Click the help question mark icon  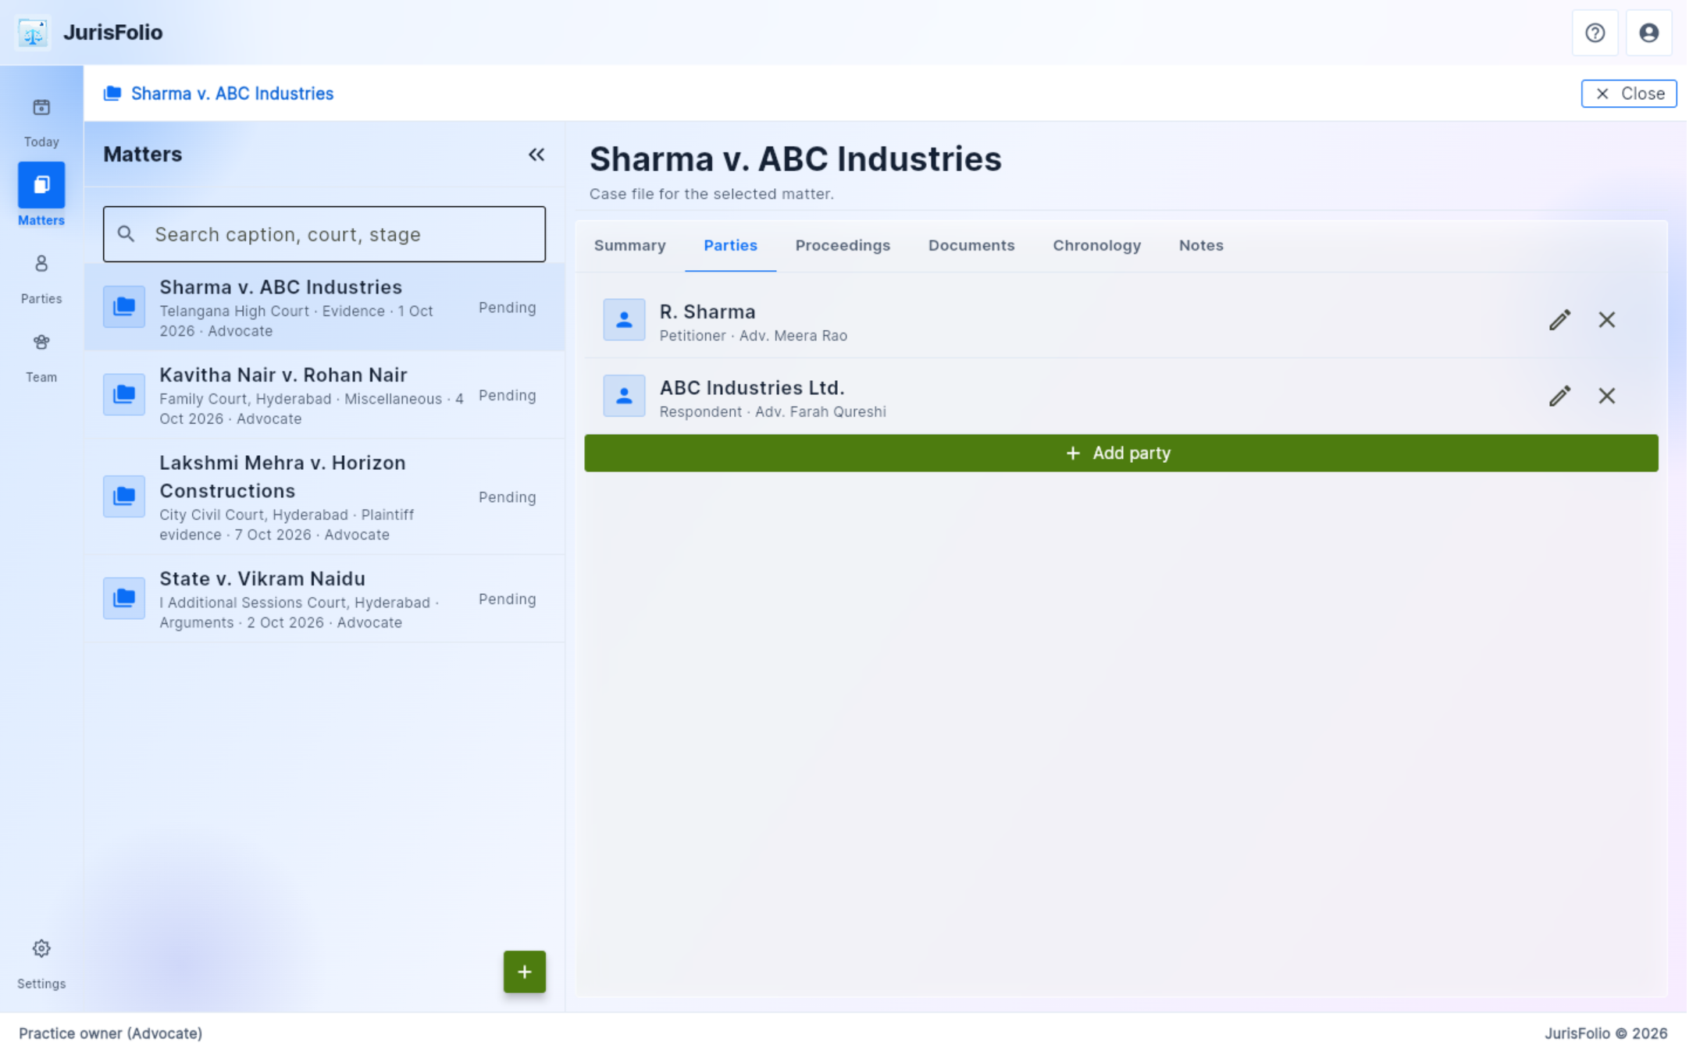click(1595, 33)
